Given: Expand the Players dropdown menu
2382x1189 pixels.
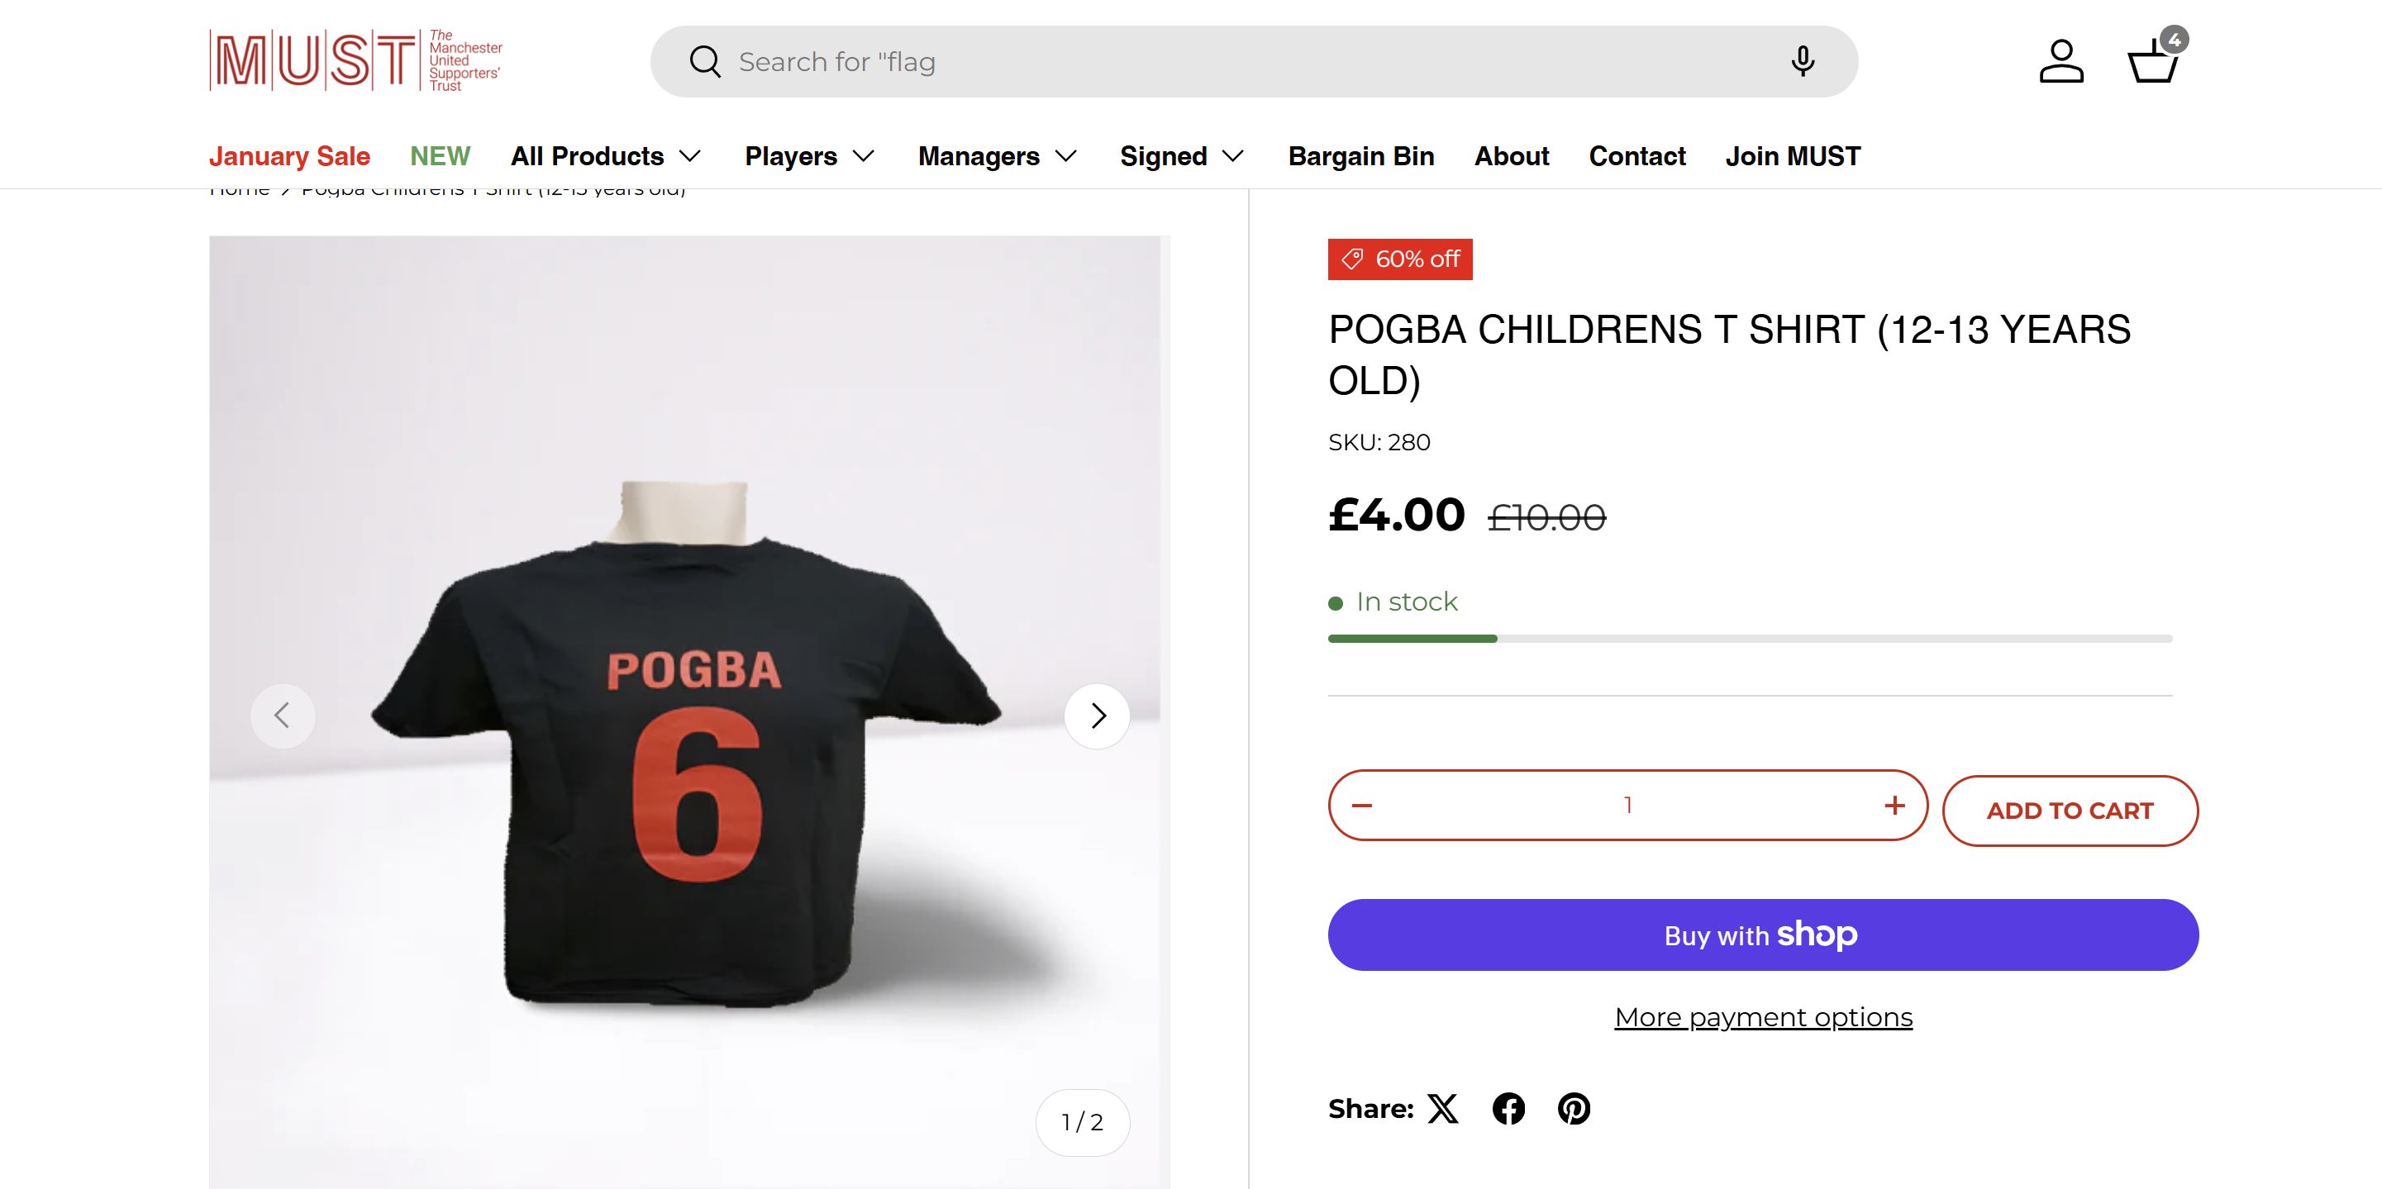Looking at the screenshot, I should pyautogui.click(x=810, y=156).
